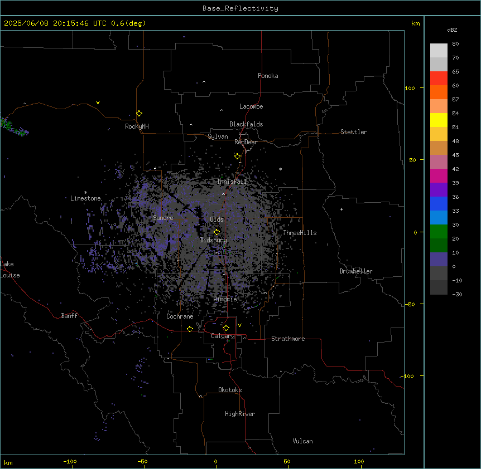Pick the purple 36-39 dBZ legend swatch
This screenshot has width=481, height=469.
pos(439,190)
